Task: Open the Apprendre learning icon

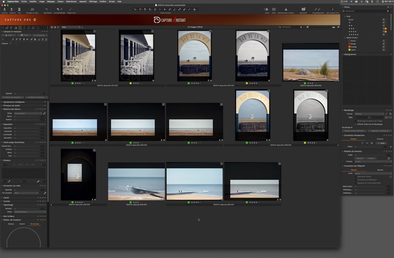Action: coord(303,10)
